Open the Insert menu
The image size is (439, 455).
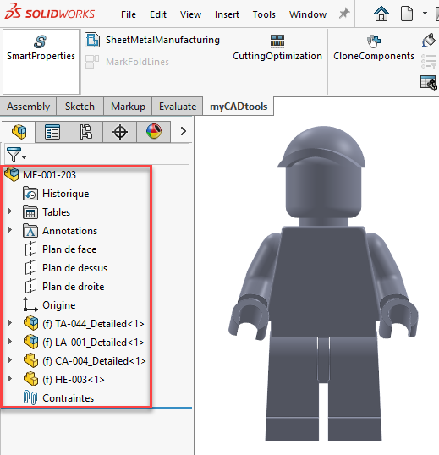click(227, 14)
